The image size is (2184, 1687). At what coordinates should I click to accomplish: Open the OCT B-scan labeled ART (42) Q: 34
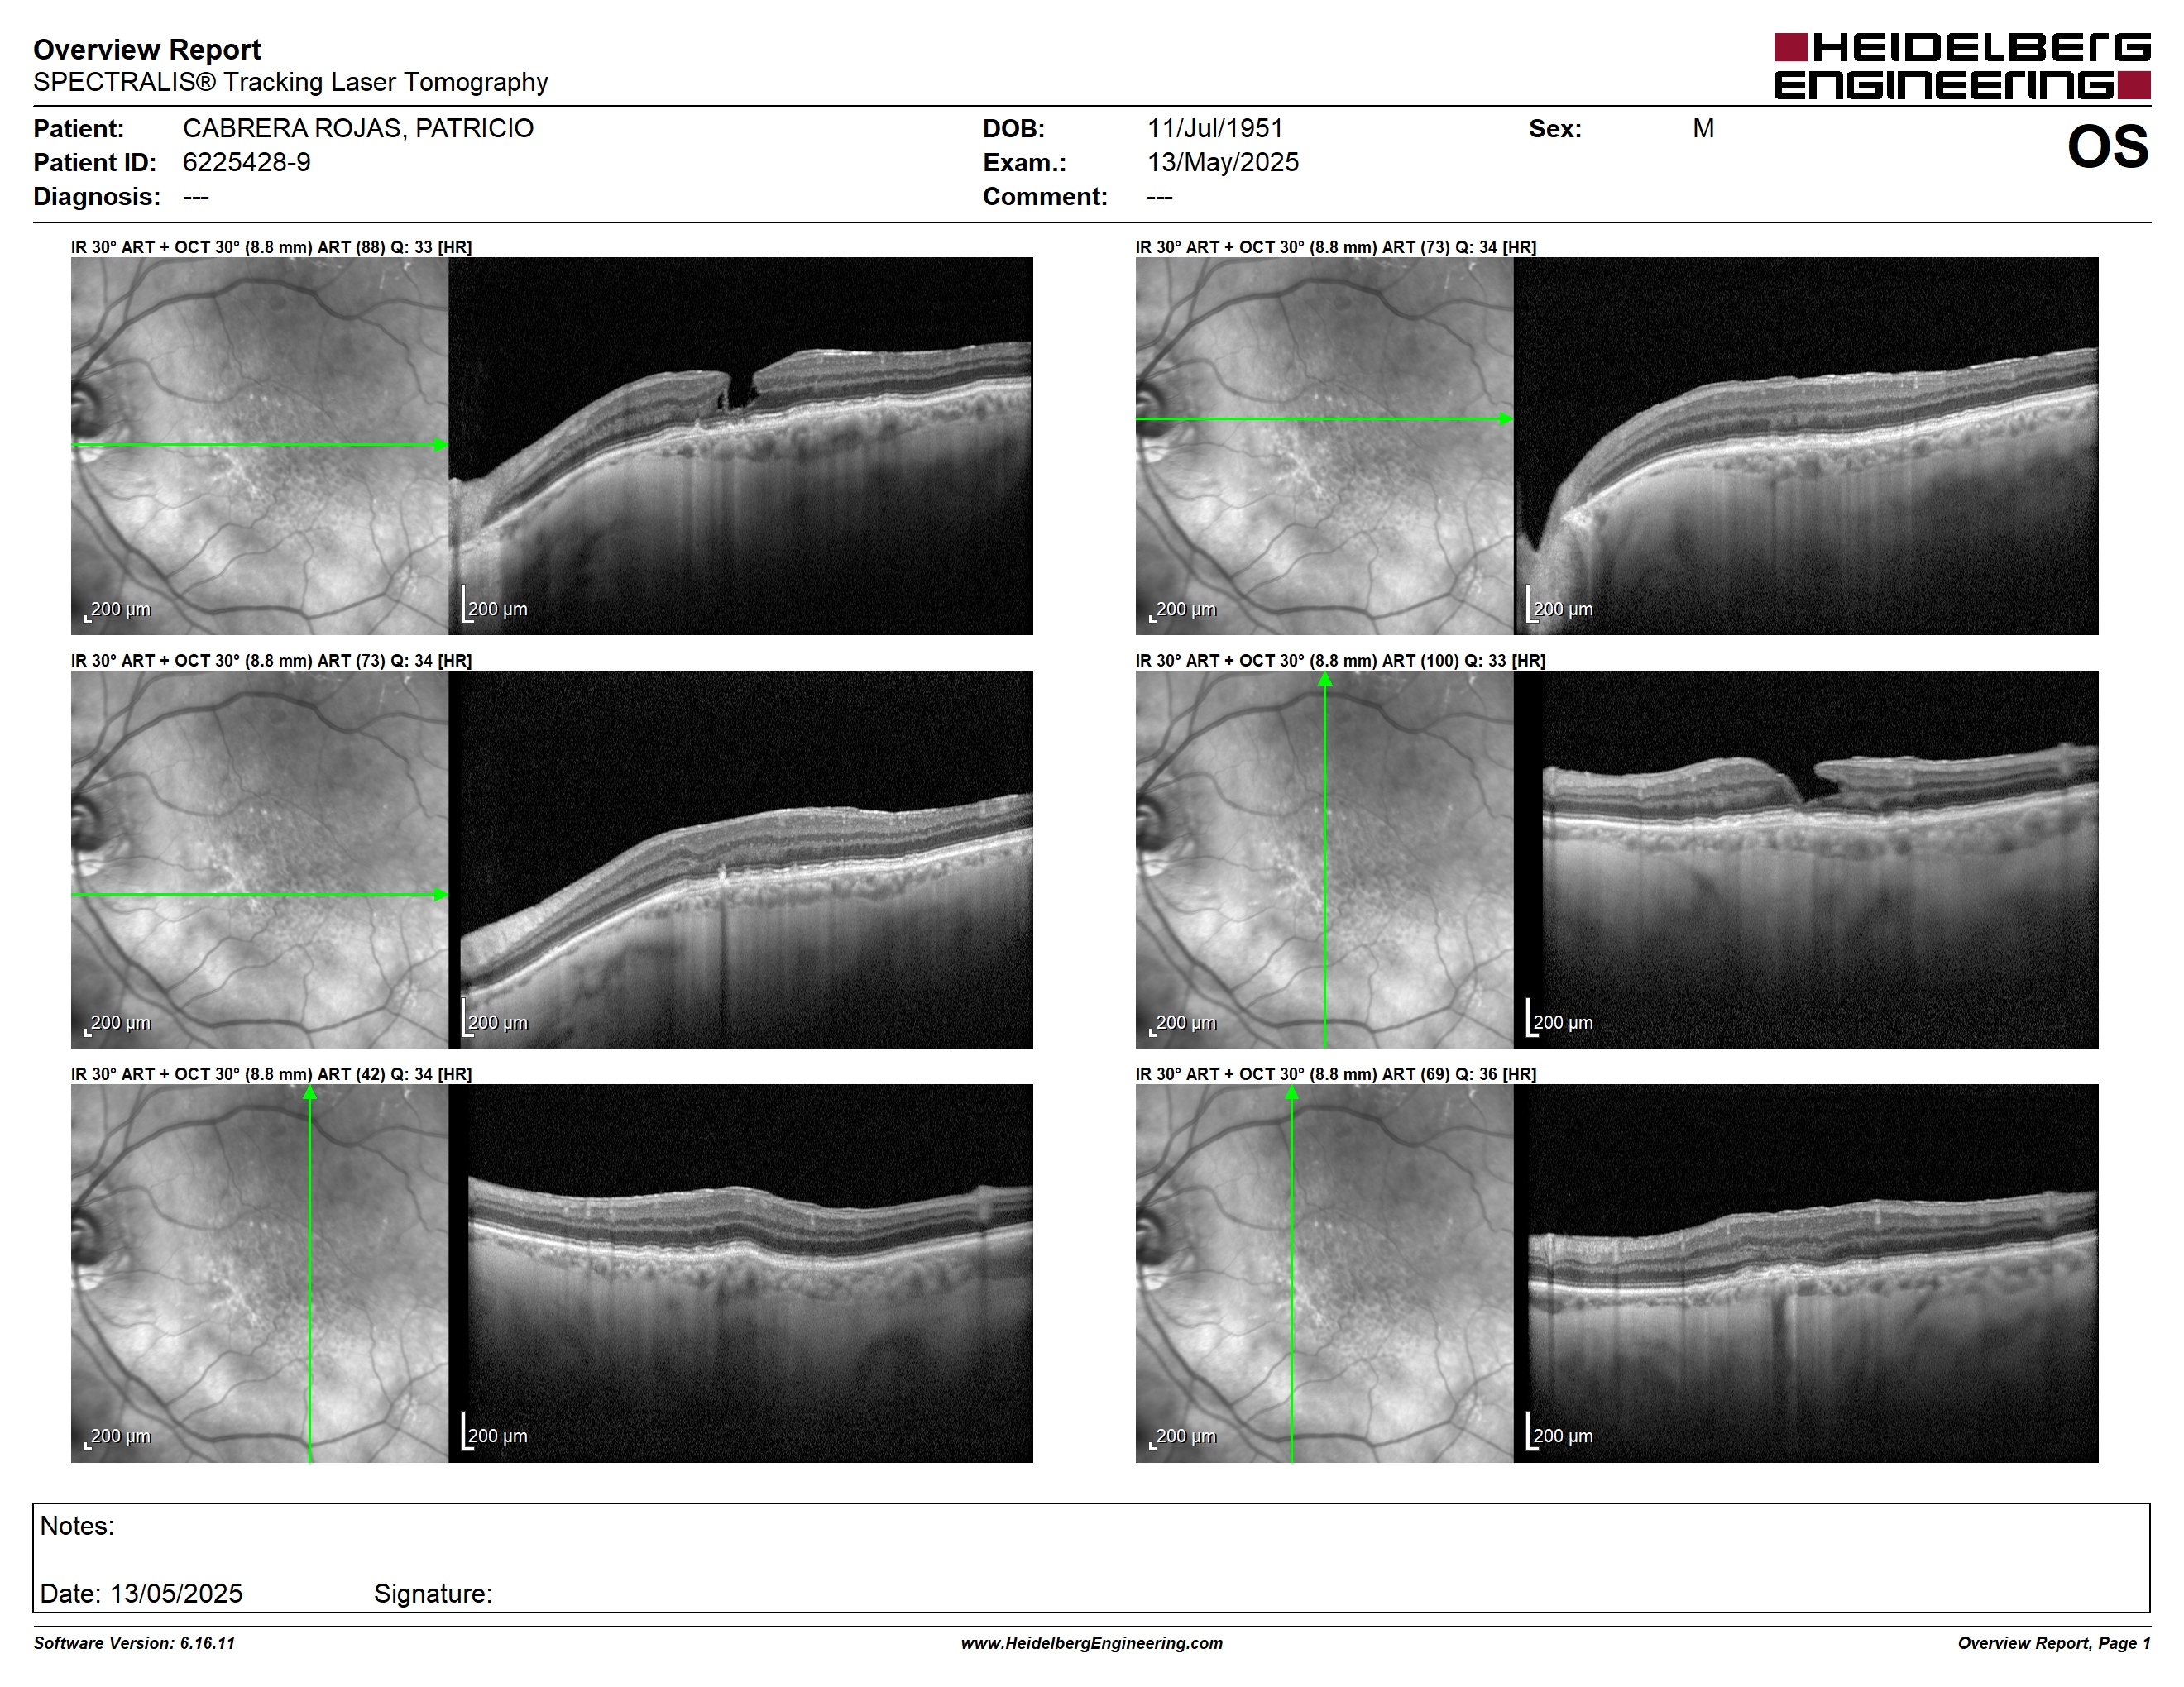[x=740, y=1274]
